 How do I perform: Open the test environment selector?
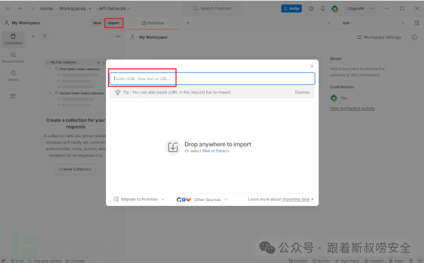[373, 23]
